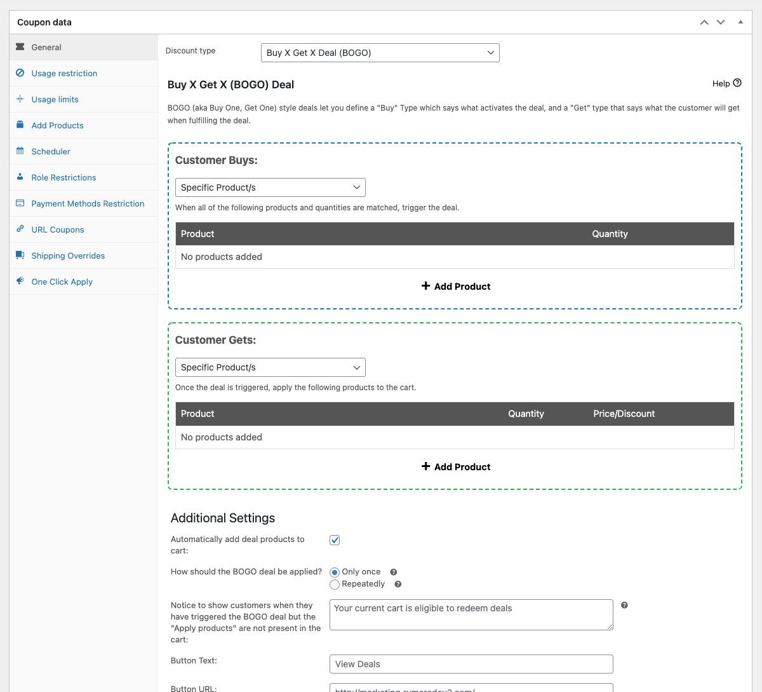The image size is (762, 692).
Task: Open Payment Methods Restriction tab
Action: point(84,203)
